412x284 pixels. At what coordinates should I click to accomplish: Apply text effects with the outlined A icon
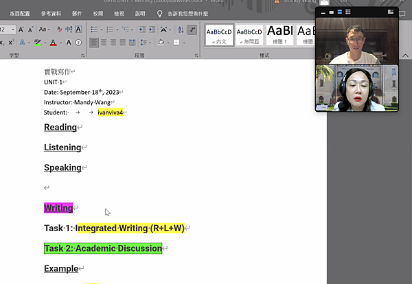(x=23, y=43)
